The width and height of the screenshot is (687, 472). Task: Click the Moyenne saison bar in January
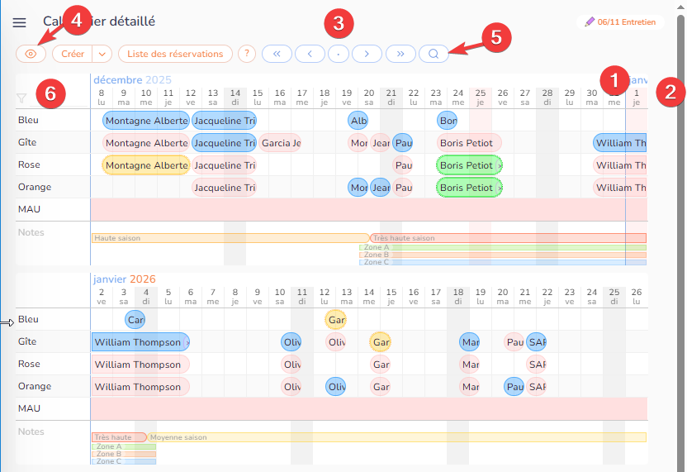(x=396, y=437)
